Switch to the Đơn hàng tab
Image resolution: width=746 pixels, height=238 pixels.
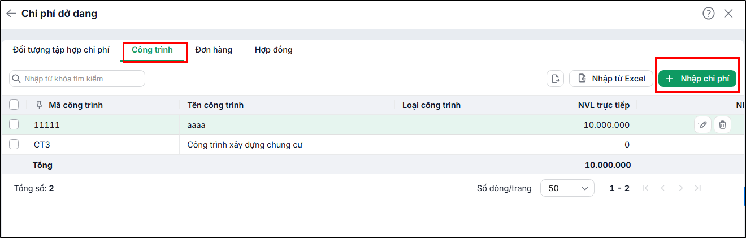(x=214, y=50)
